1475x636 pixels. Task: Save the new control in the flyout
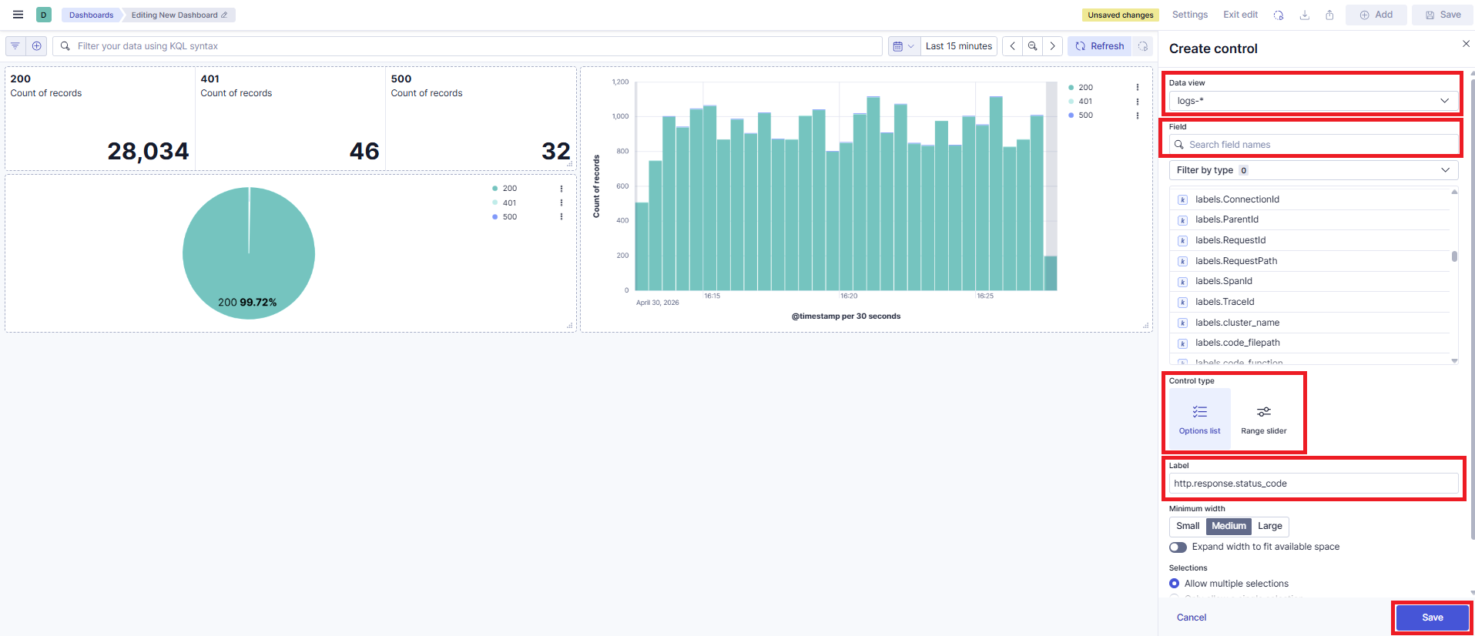[1433, 618]
